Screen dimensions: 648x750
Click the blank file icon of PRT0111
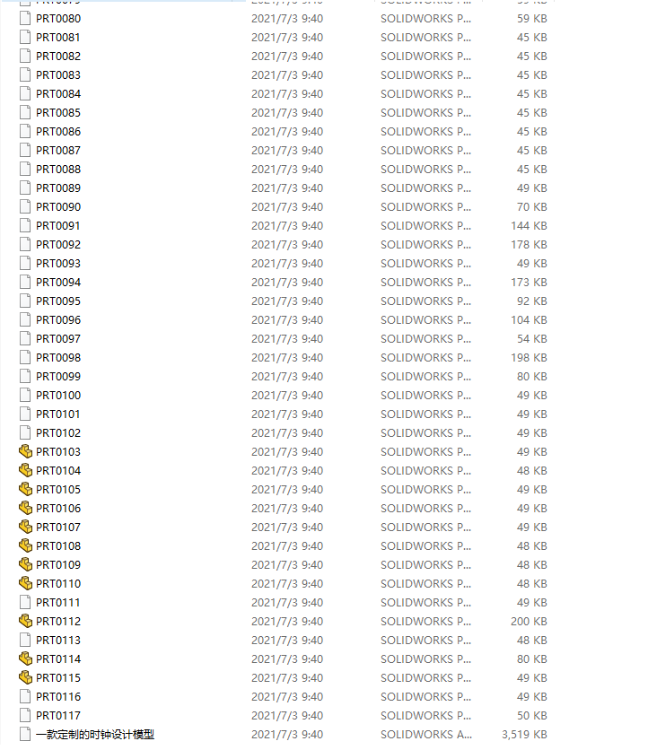pyautogui.click(x=25, y=602)
